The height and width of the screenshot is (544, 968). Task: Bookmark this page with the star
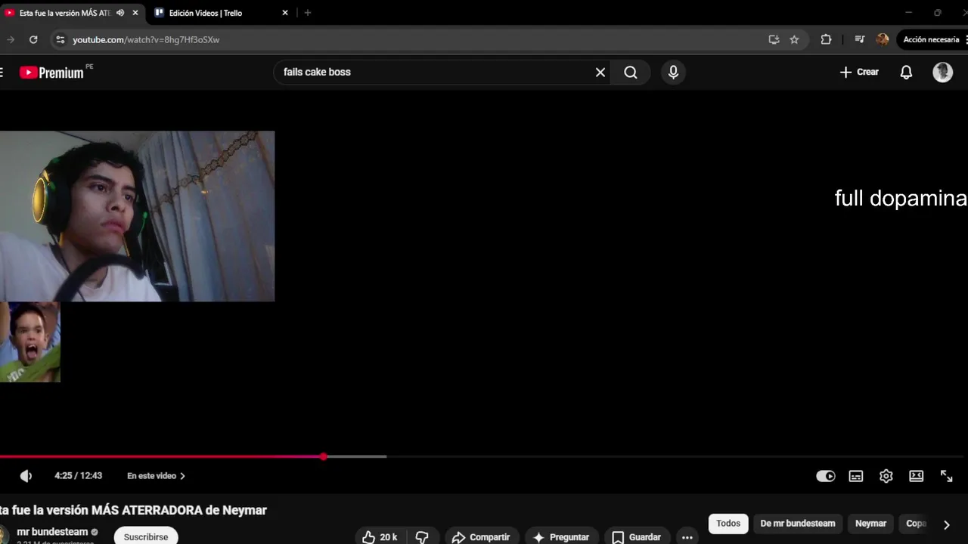tap(794, 39)
